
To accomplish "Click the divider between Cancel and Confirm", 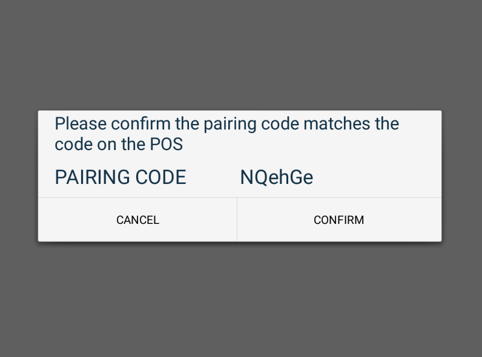I will pos(237,220).
